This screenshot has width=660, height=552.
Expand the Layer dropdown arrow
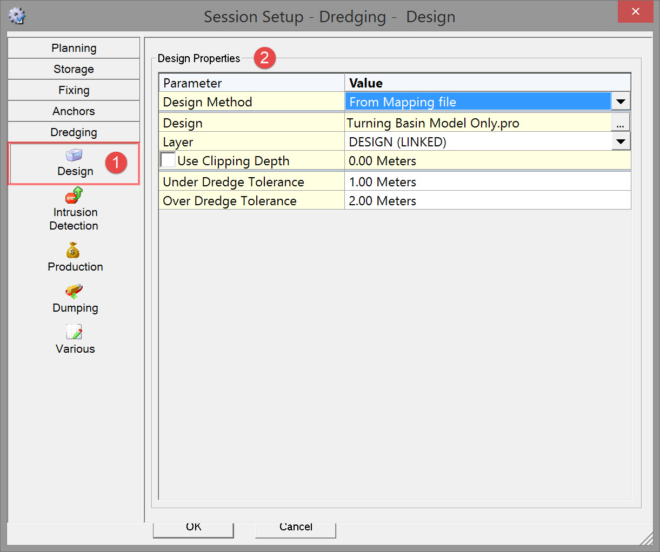pos(621,142)
